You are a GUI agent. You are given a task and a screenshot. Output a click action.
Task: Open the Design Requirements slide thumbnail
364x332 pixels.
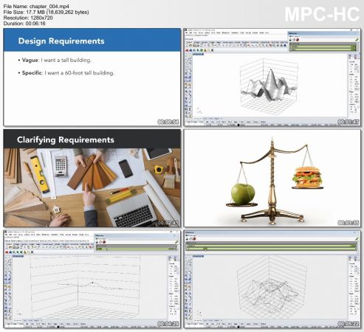pos(92,77)
